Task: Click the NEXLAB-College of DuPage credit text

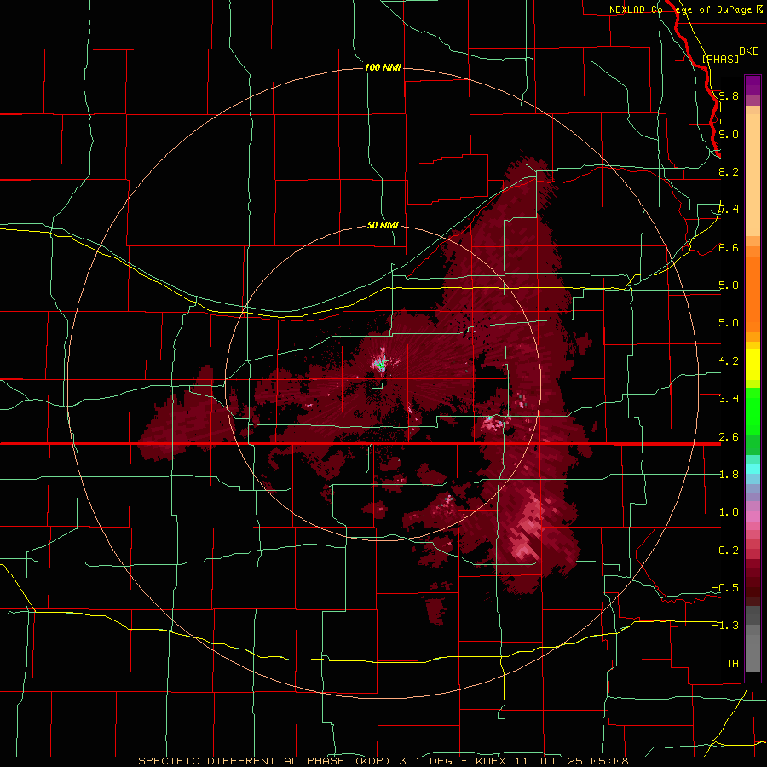Action: point(685,9)
